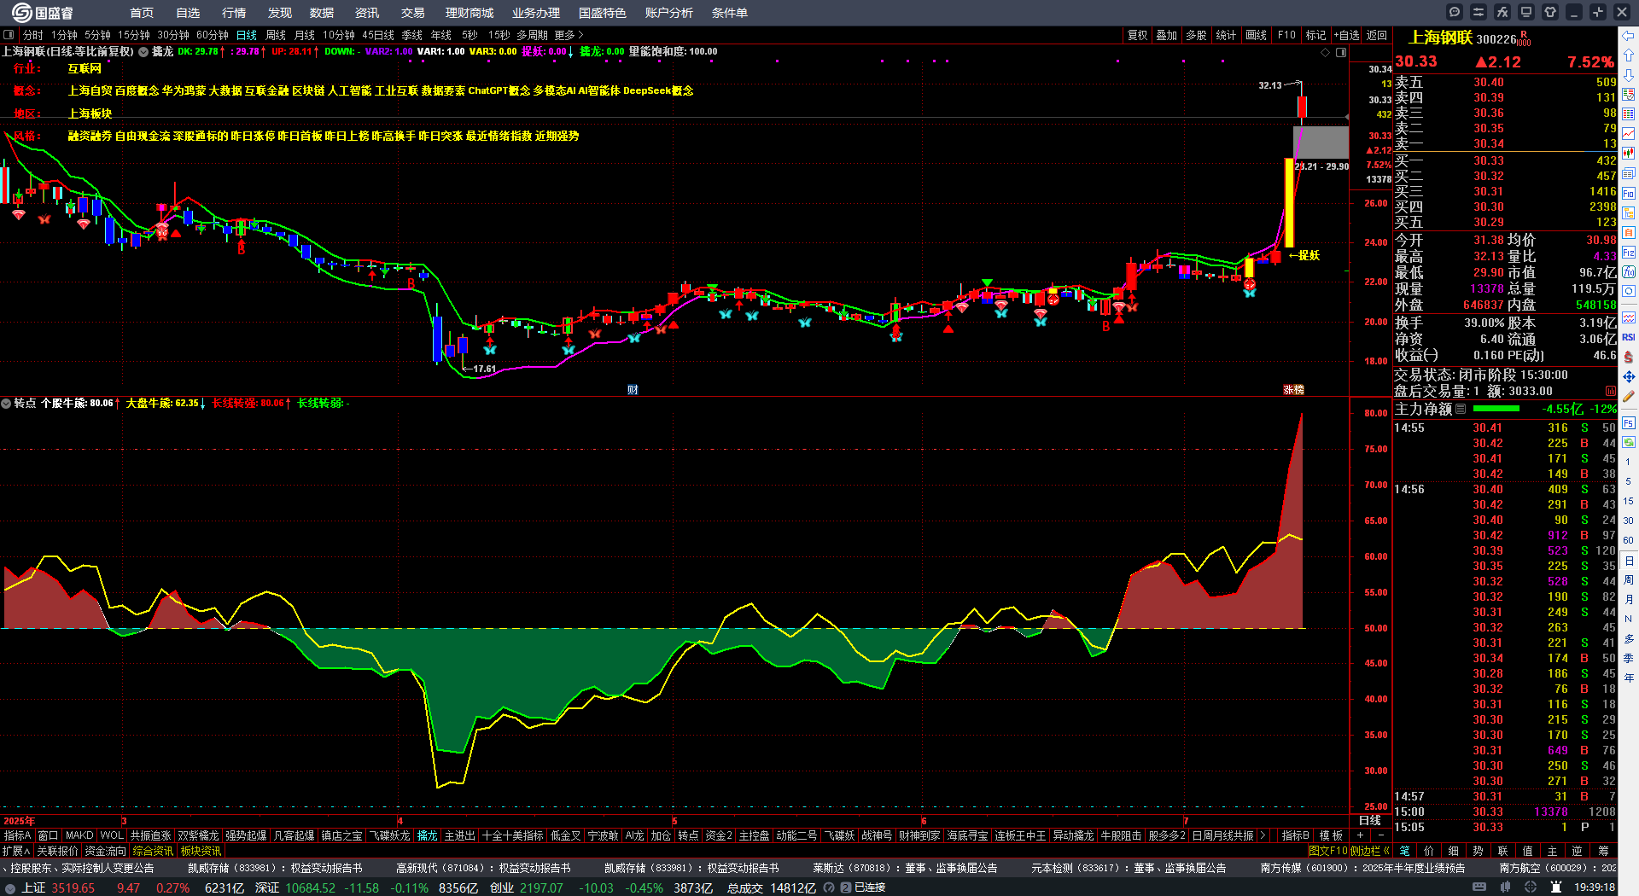Open the 综合资讯 news tab
The width and height of the screenshot is (1639, 896).
(x=153, y=851)
